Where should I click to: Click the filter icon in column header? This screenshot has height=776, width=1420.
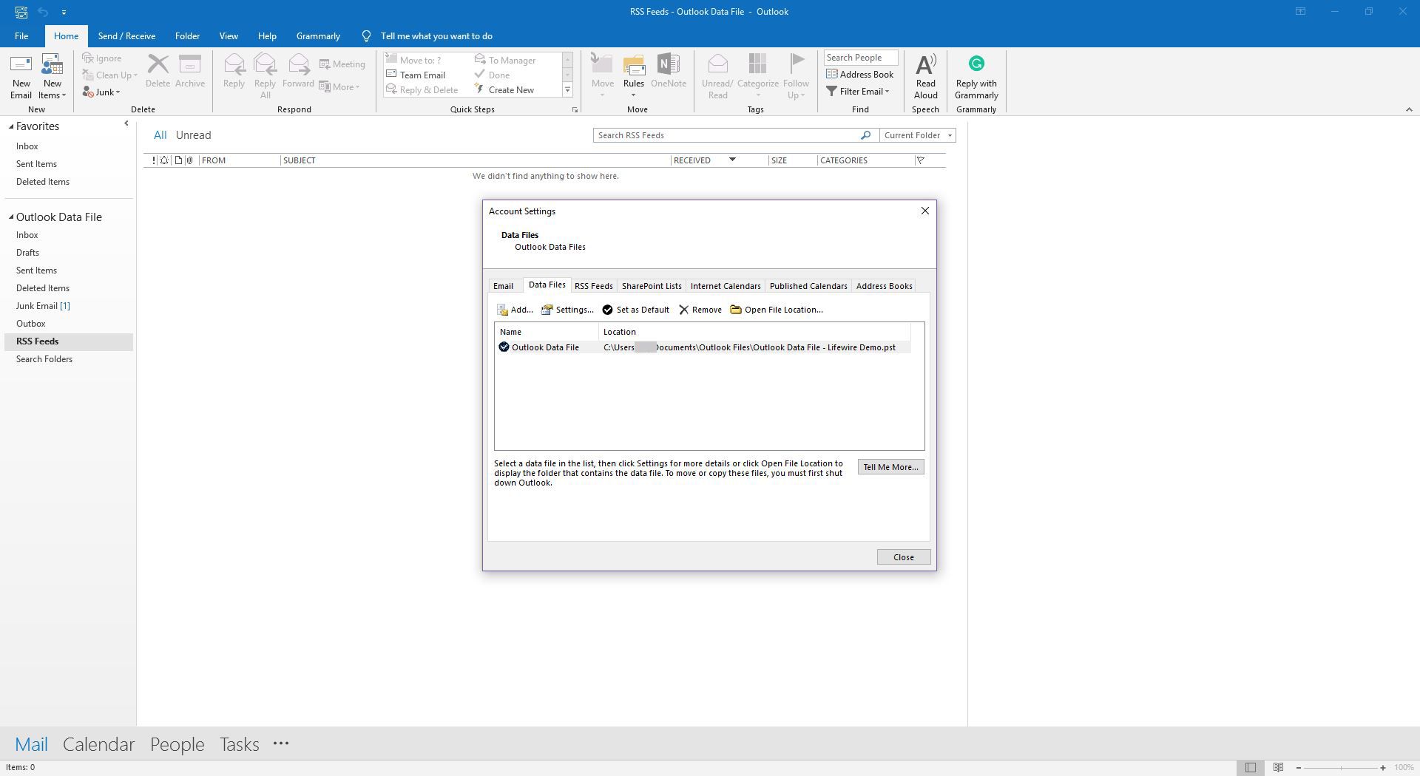921,160
